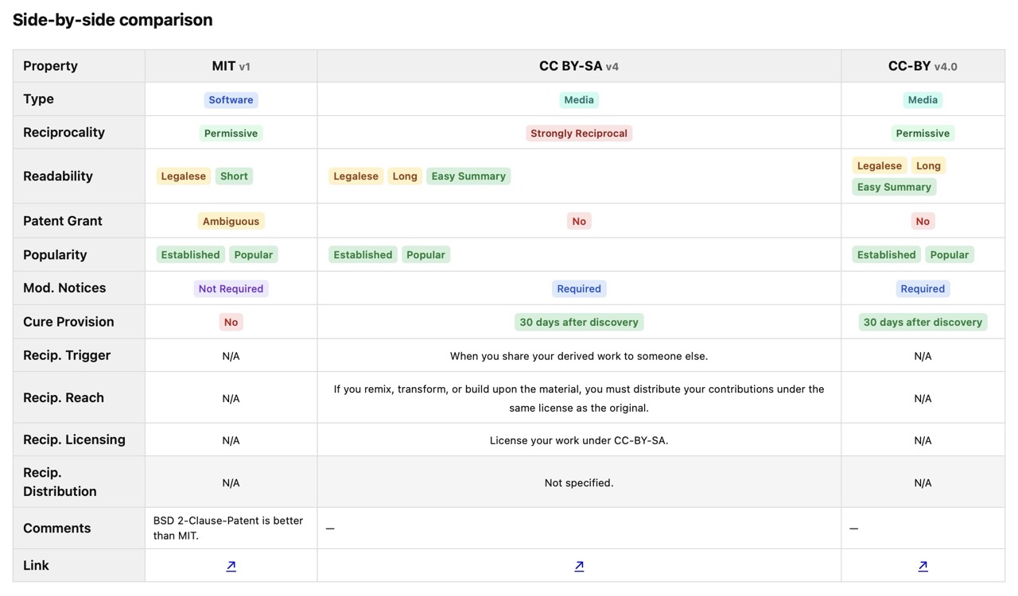Click the Required badge under CC BY-SA
1018x596 pixels.
pos(579,288)
